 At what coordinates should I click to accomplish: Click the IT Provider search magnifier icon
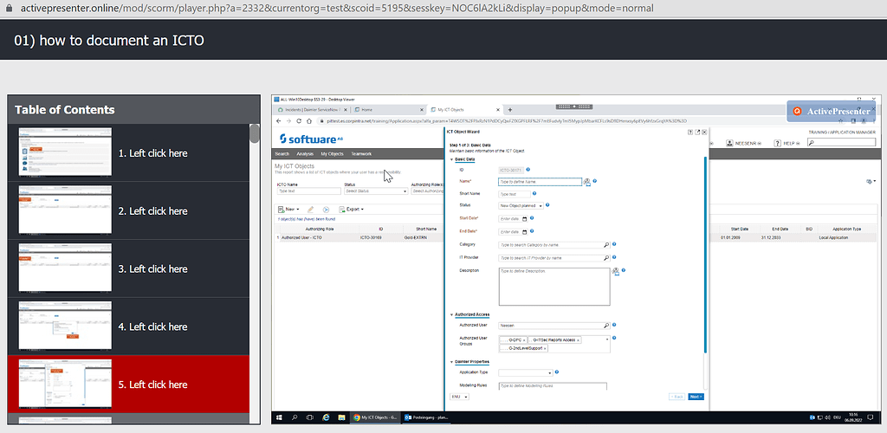point(606,258)
